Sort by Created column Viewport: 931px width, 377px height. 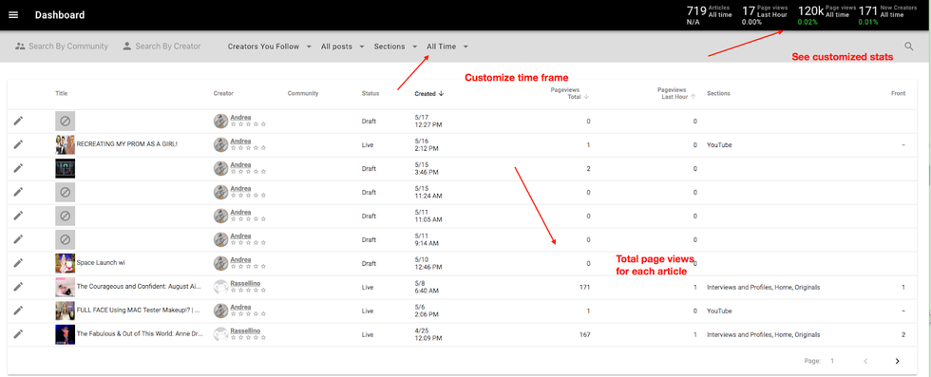[429, 94]
